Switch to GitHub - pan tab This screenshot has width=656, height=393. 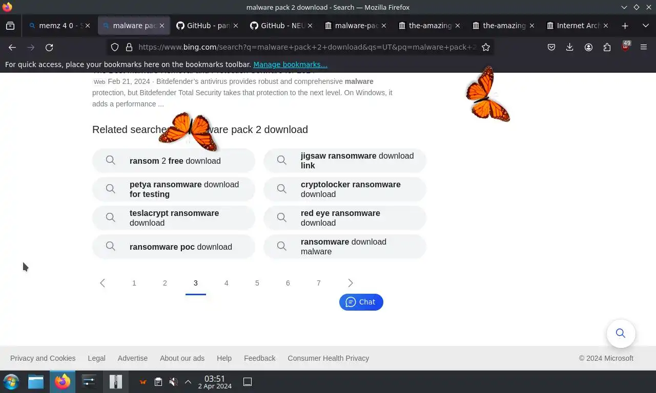pyautogui.click(x=208, y=26)
